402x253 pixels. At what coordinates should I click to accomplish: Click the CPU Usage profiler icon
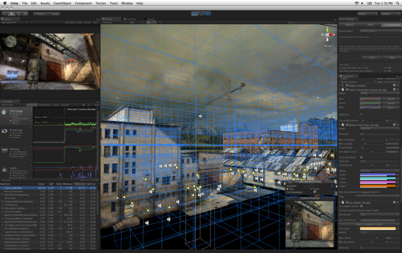pos(4,112)
